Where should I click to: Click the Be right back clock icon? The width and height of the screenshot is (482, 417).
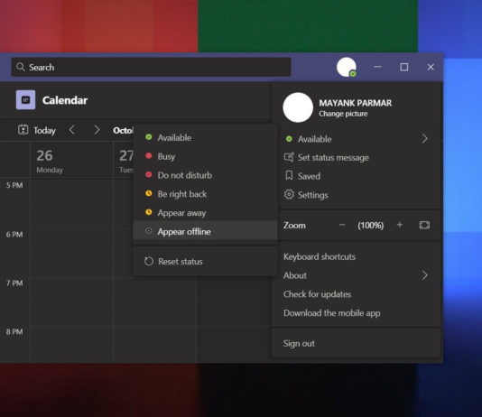pyautogui.click(x=148, y=193)
